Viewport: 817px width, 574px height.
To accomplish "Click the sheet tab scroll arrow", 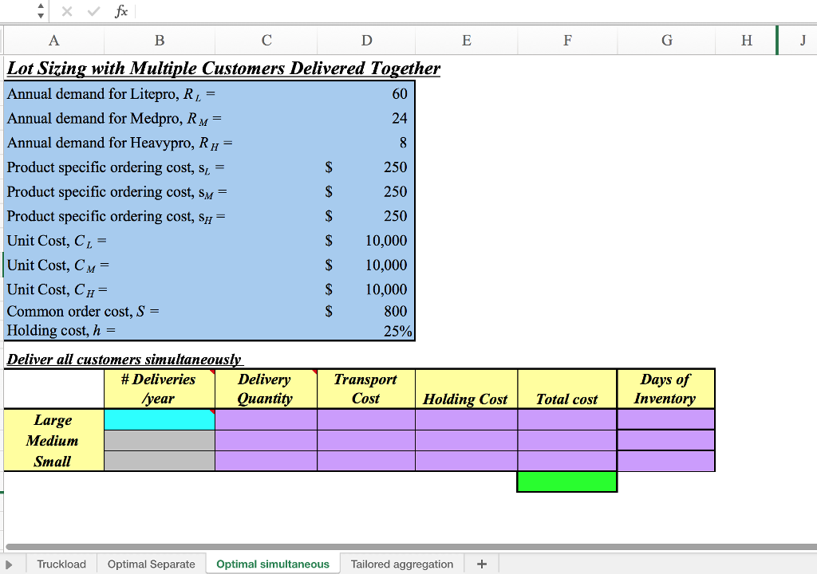I will (x=9, y=564).
